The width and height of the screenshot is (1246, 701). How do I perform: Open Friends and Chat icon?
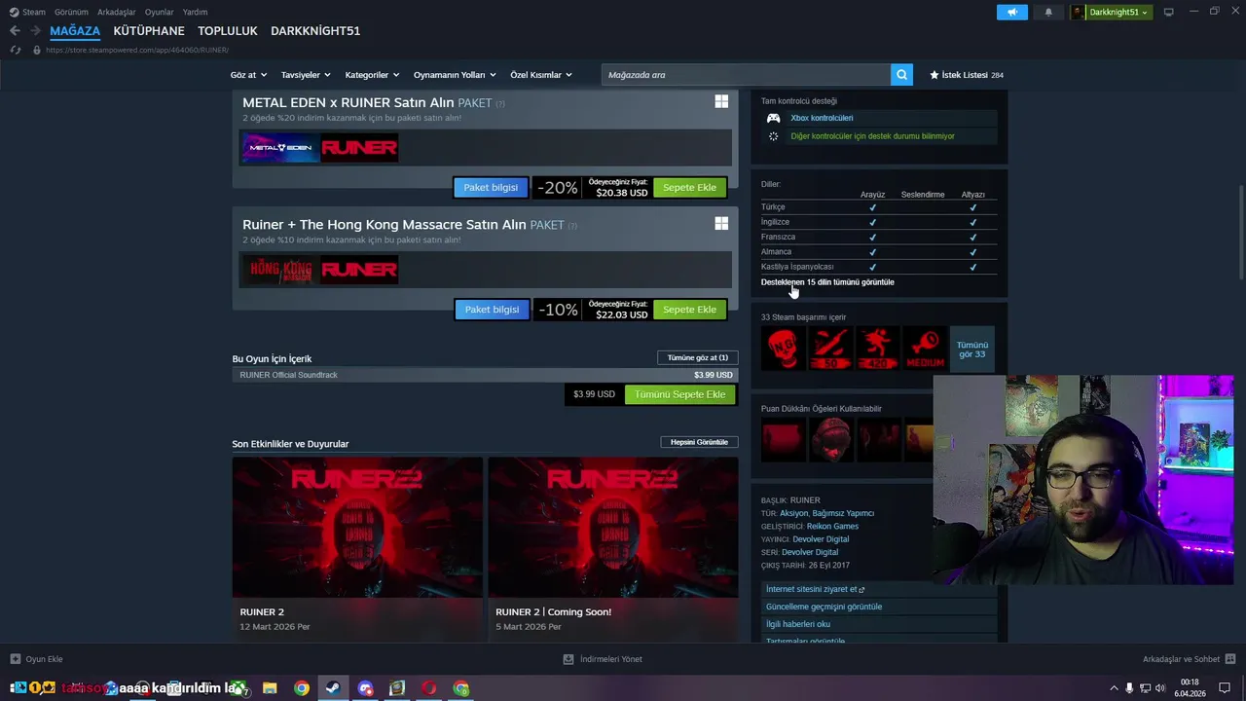(1230, 659)
